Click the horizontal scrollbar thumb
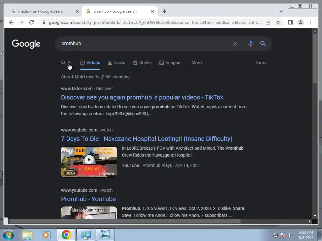Viewport: 322px width, 241px height. 125,221
